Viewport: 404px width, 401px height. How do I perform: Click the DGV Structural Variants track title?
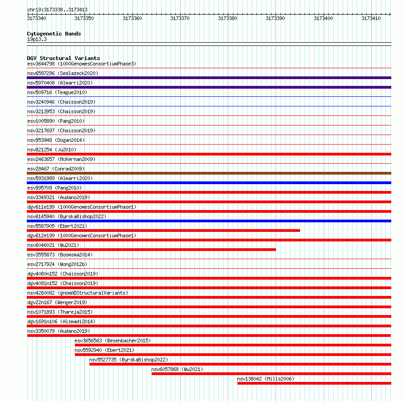click(64, 58)
